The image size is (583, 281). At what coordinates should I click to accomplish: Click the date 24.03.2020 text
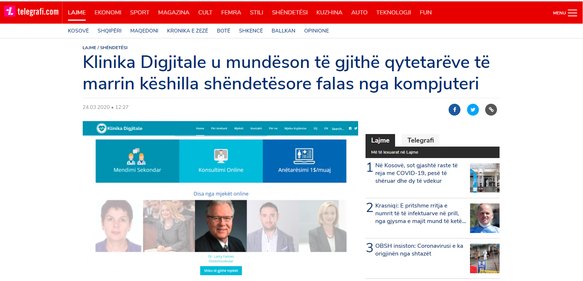[96, 107]
